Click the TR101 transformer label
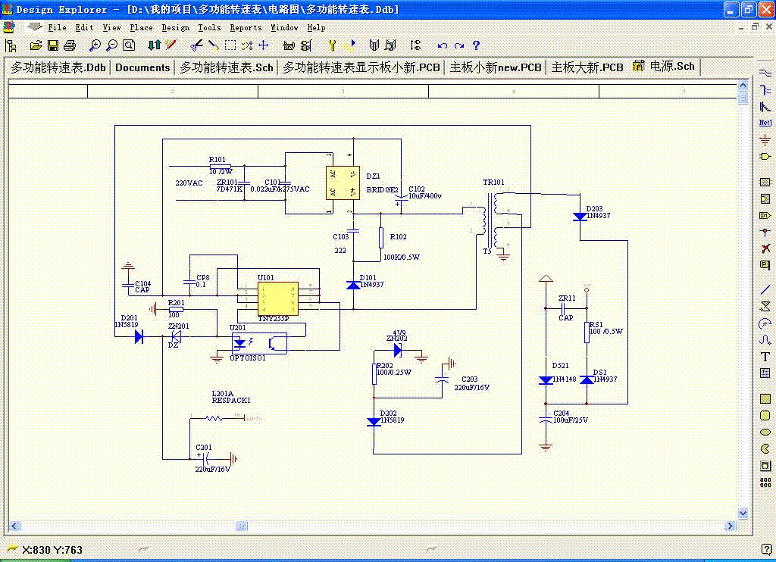This screenshot has height=562, width=776. click(494, 182)
